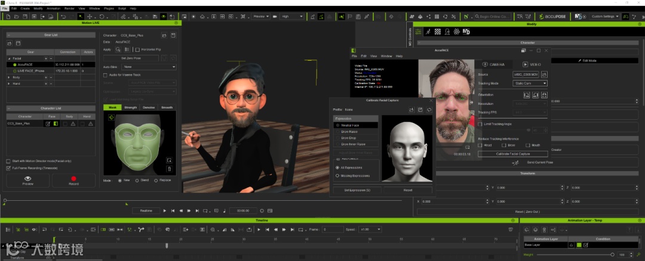This screenshot has width=645, height=261.
Task: Open the Auto-Blink dropdown
Action: pyautogui.click(x=148, y=67)
